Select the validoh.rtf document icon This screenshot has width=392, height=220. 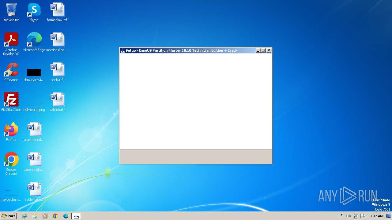coord(57,102)
